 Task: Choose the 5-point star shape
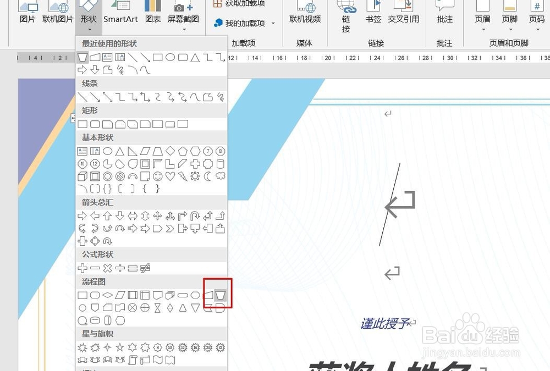pos(120,347)
